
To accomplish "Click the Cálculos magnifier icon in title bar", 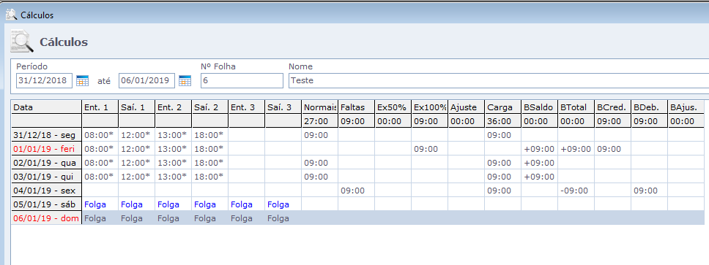I will point(11,15).
